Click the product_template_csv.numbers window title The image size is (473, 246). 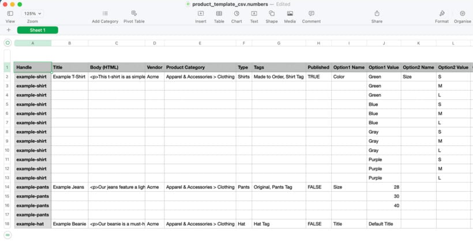(x=230, y=4)
